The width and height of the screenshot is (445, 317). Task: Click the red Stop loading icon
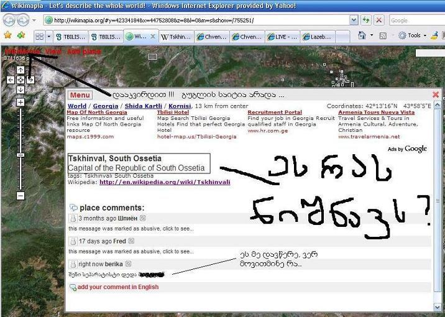pyautogui.click(x=379, y=20)
